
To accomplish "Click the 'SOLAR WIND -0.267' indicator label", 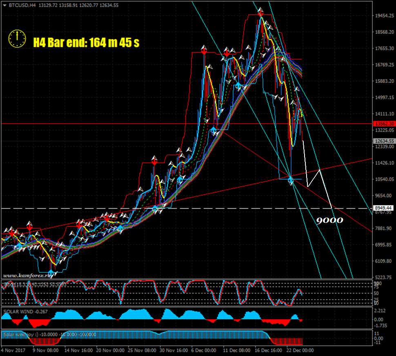I will [25, 311].
